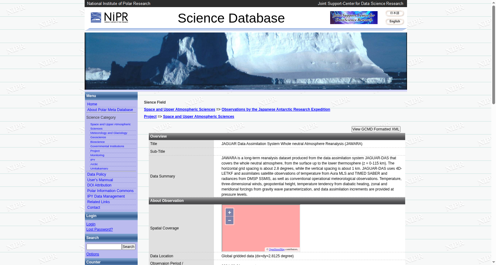Open Space and Upper Atmospheric Sciences link after Project

pos(198,117)
